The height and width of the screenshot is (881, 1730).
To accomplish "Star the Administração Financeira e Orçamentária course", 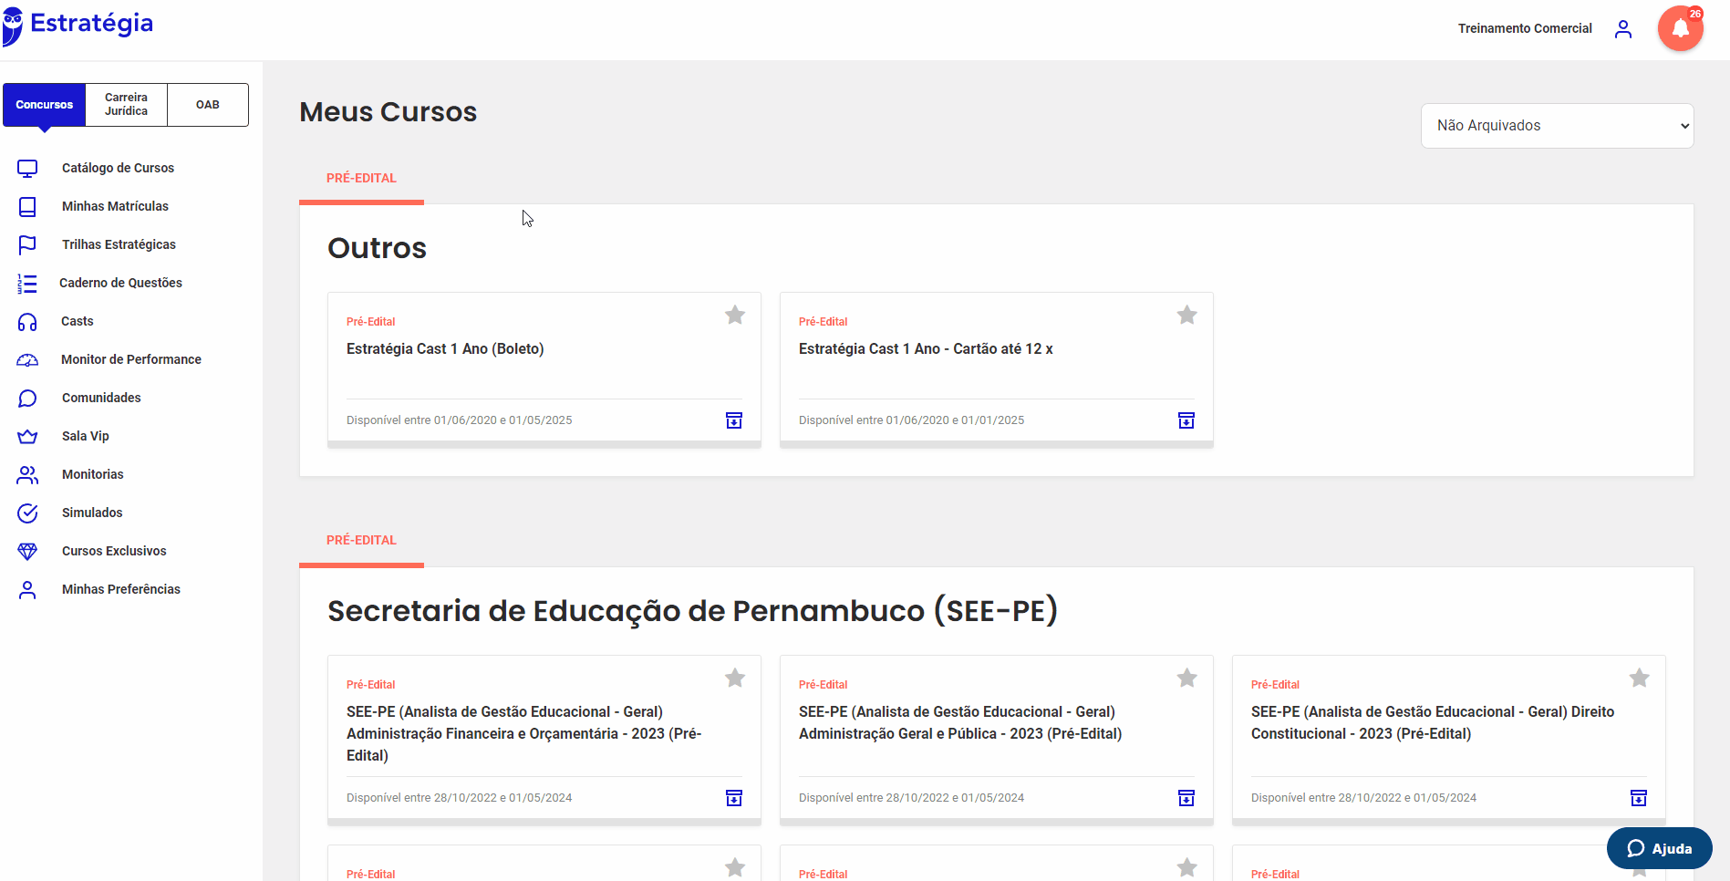I will coord(735,679).
